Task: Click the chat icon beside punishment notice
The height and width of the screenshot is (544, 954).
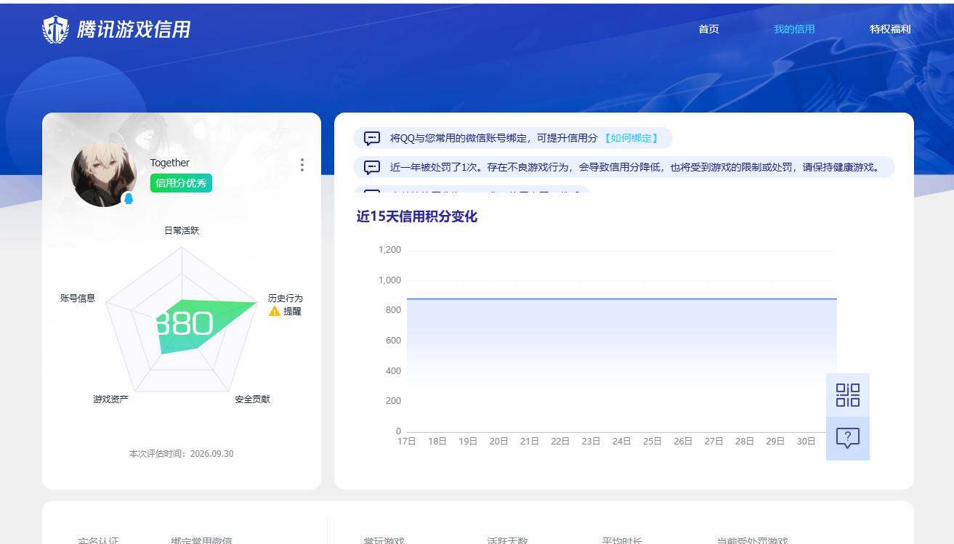Action: pos(372,167)
